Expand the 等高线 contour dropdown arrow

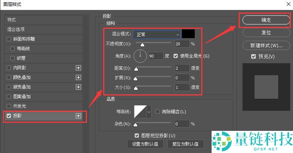coord(149,111)
